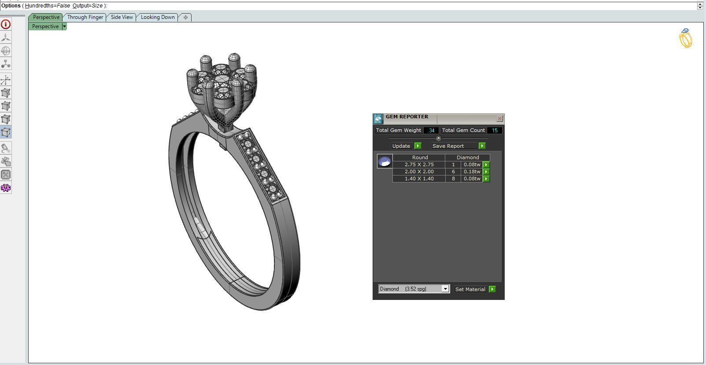This screenshot has height=365, width=706.
Task: Click the 1.40 X 1.40 size cell
Action: tap(419, 179)
